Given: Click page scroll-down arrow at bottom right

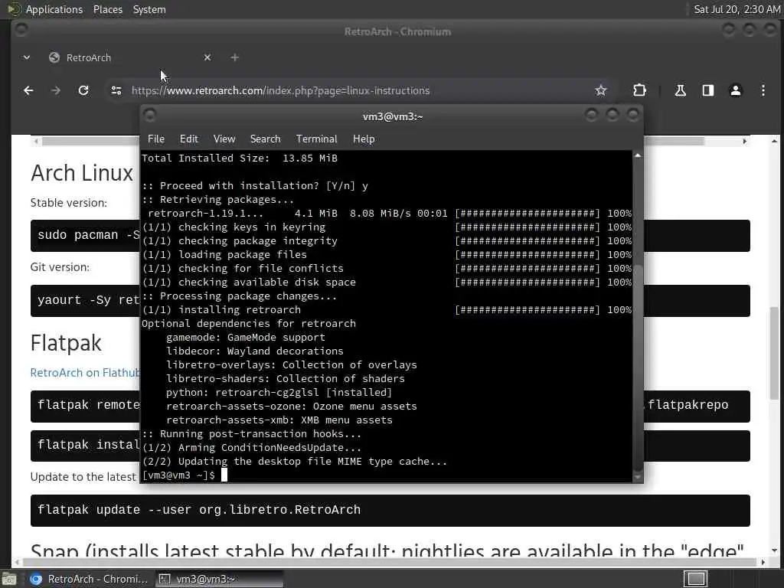Looking at the screenshot, I should point(775,550).
